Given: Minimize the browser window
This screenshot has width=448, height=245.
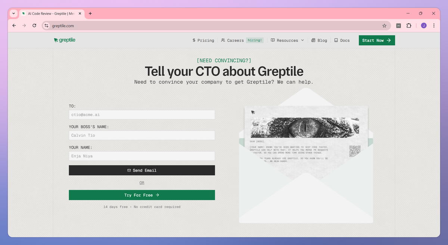Looking at the screenshot, I should (407, 13).
